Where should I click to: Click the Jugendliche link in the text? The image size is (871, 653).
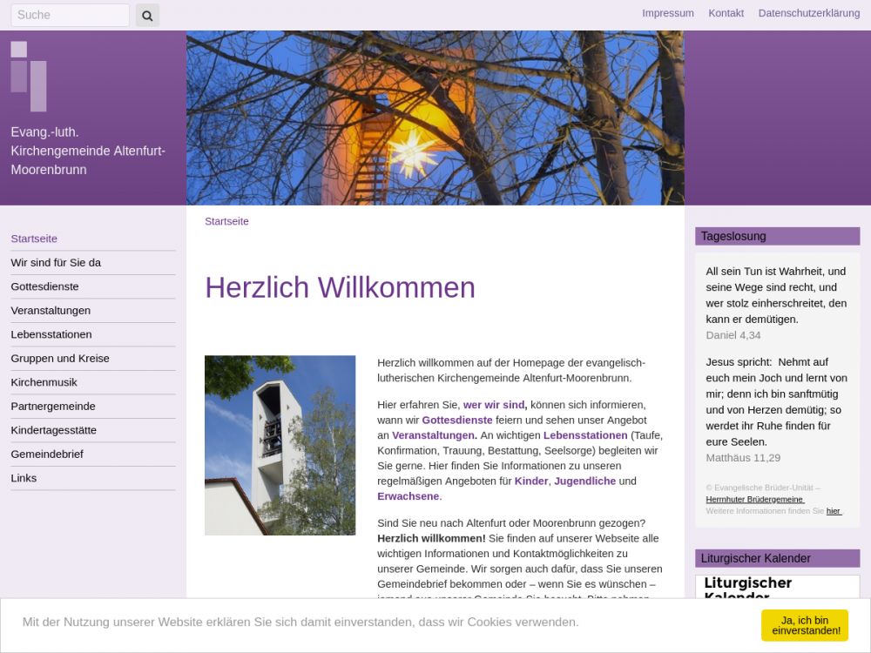pos(584,481)
